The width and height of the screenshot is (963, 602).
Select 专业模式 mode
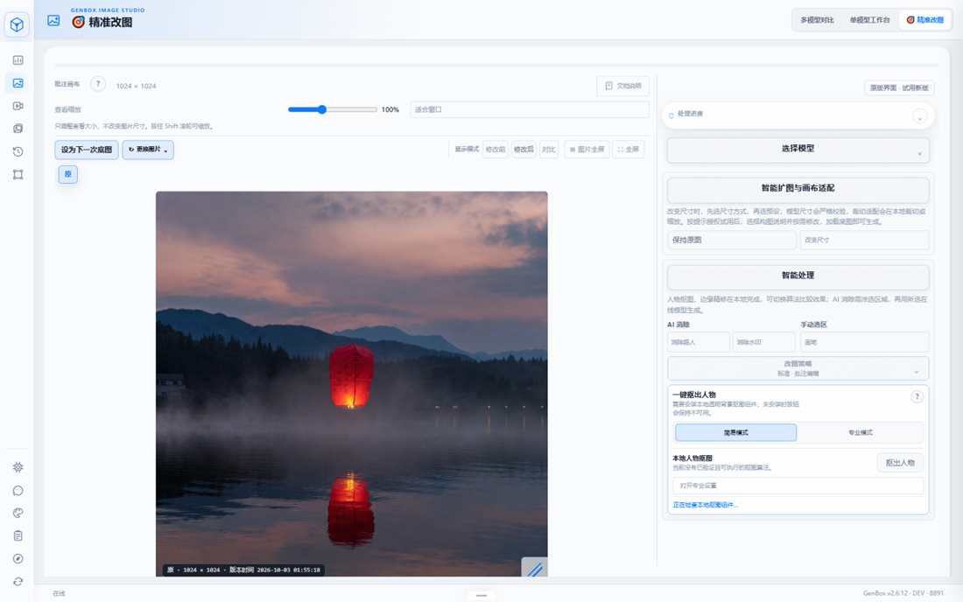pos(861,432)
